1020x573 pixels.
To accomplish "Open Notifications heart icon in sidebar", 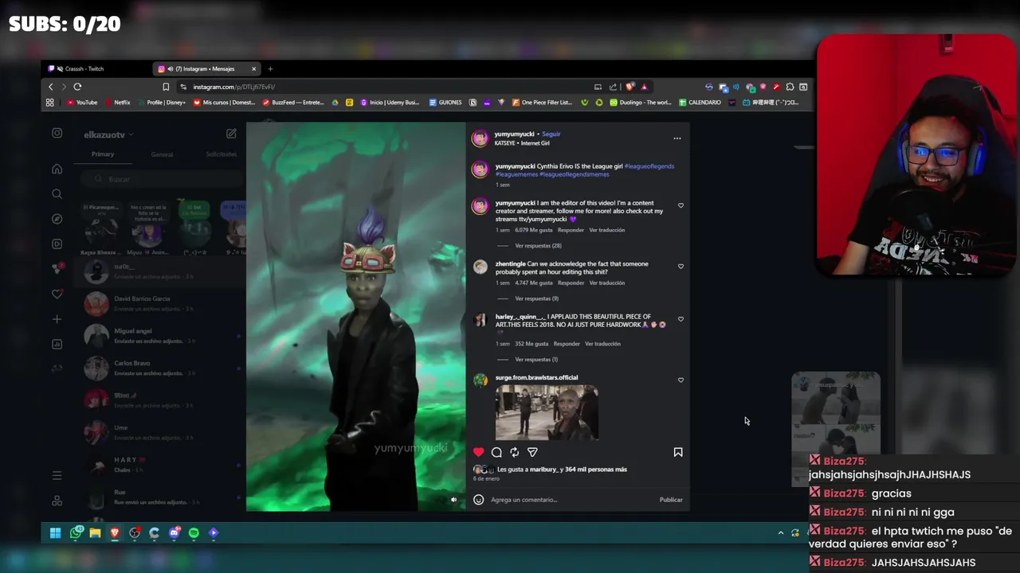I will click(x=57, y=294).
